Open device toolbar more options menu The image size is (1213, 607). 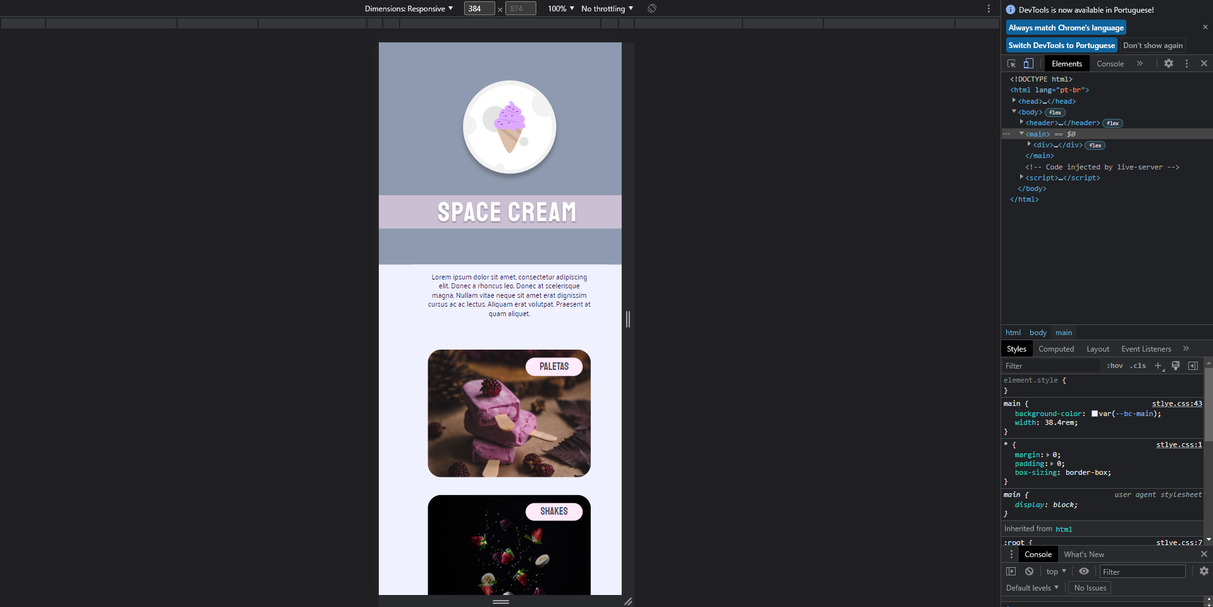(x=988, y=8)
